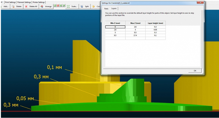Click the green plus more-copies icon

coord(55,6)
